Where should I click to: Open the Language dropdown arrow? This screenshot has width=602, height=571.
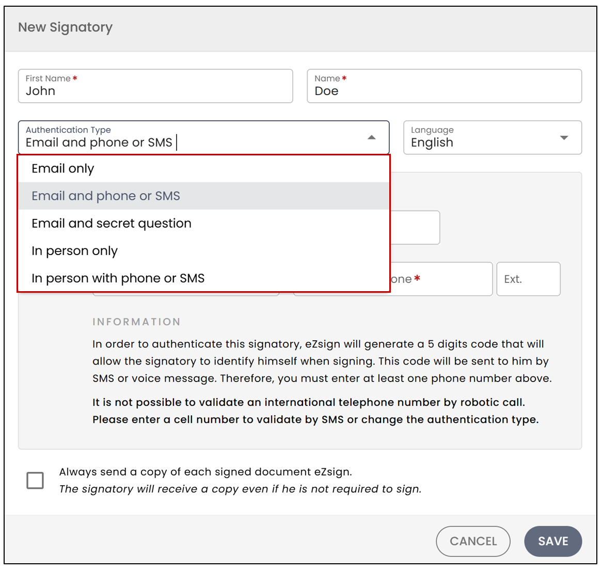[x=564, y=137]
